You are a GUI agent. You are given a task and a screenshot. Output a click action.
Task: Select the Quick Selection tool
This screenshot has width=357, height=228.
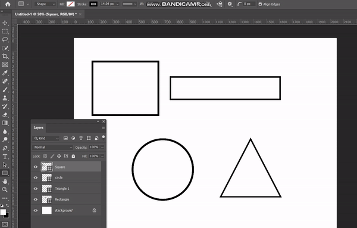click(5, 48)
